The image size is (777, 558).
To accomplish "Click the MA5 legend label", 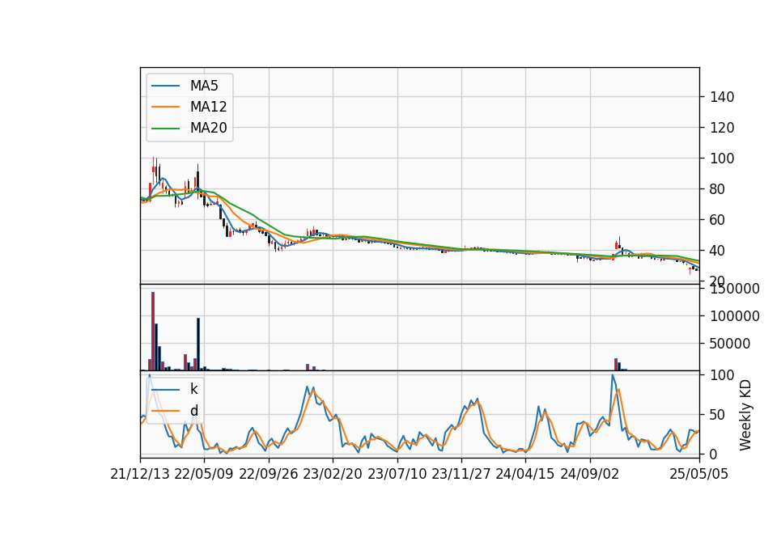I will tap(204, 86).
